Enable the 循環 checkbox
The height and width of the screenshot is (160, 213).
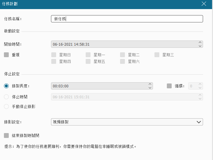[169, 86]
